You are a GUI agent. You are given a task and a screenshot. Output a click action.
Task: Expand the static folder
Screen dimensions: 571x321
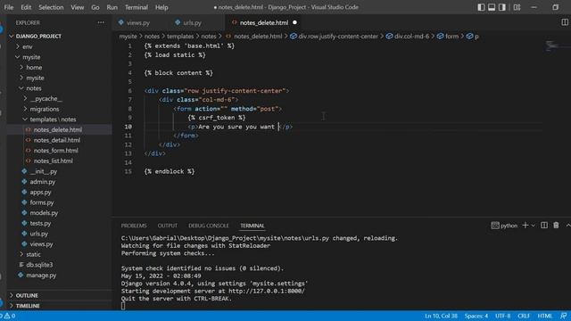click(60, 254)
